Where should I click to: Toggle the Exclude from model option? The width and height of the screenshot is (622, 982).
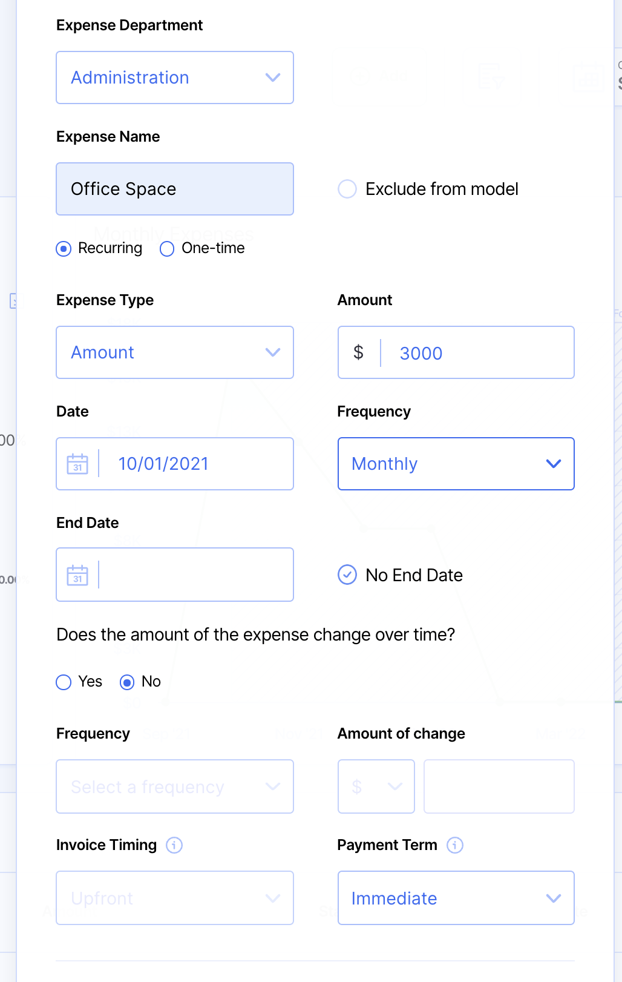tap(347, 189)
